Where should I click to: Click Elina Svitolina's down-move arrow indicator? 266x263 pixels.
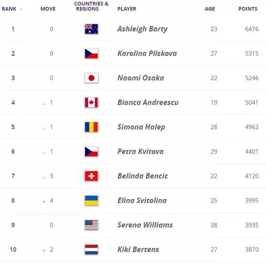tap(44, 201)
